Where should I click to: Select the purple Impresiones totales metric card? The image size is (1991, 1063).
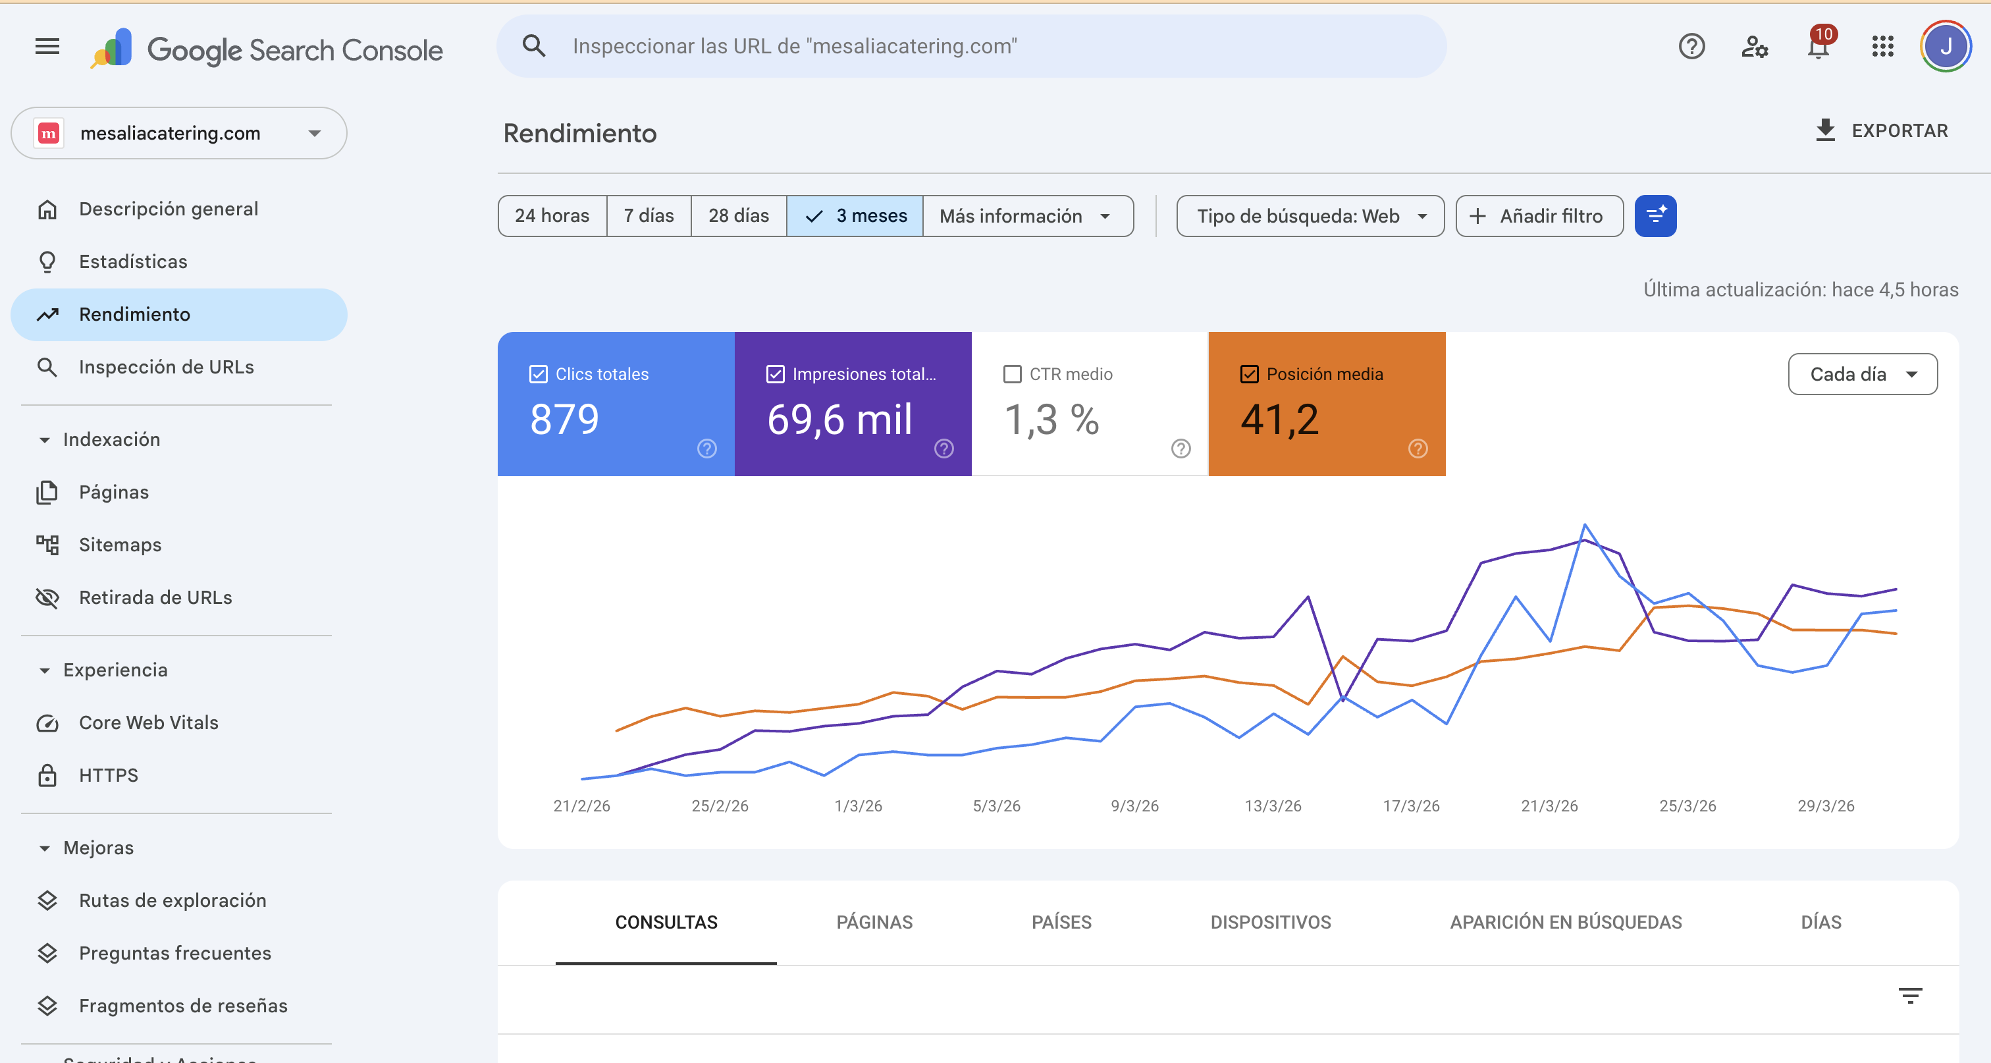[853, 418]
